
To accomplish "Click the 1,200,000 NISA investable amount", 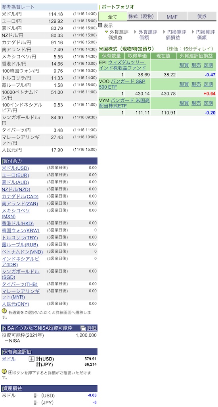I will [86, 335].
